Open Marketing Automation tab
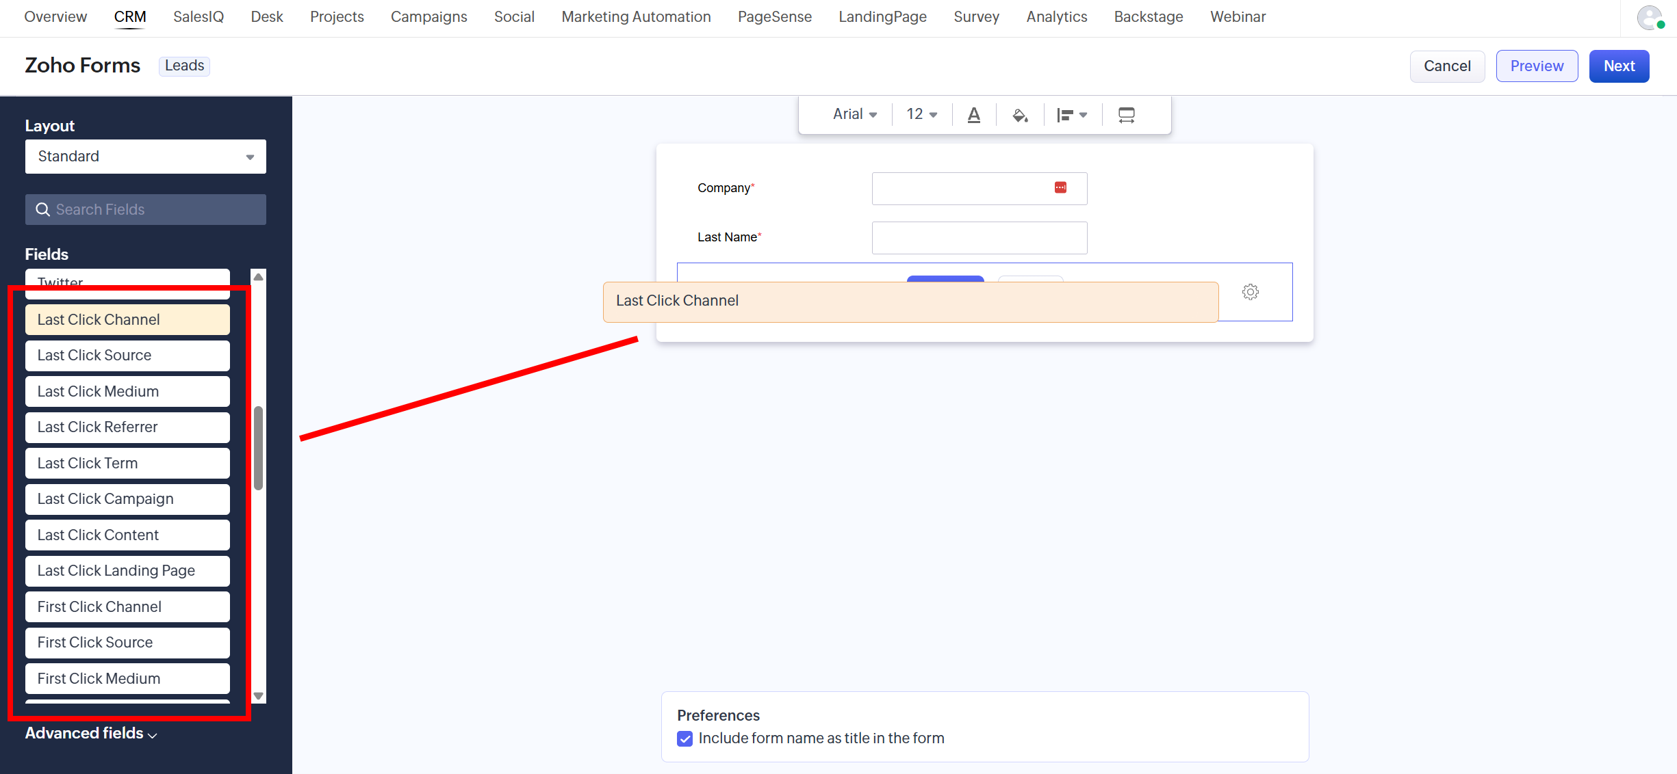This screenshot has height=774, width=1677. pyautogui.click(x=636, y=16)
